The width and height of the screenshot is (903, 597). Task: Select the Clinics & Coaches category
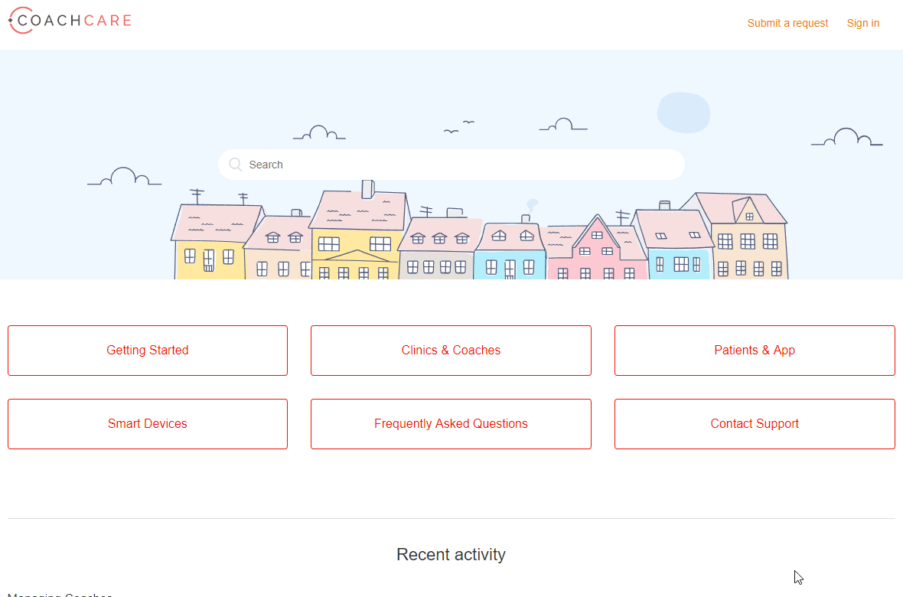pos(451,351)
